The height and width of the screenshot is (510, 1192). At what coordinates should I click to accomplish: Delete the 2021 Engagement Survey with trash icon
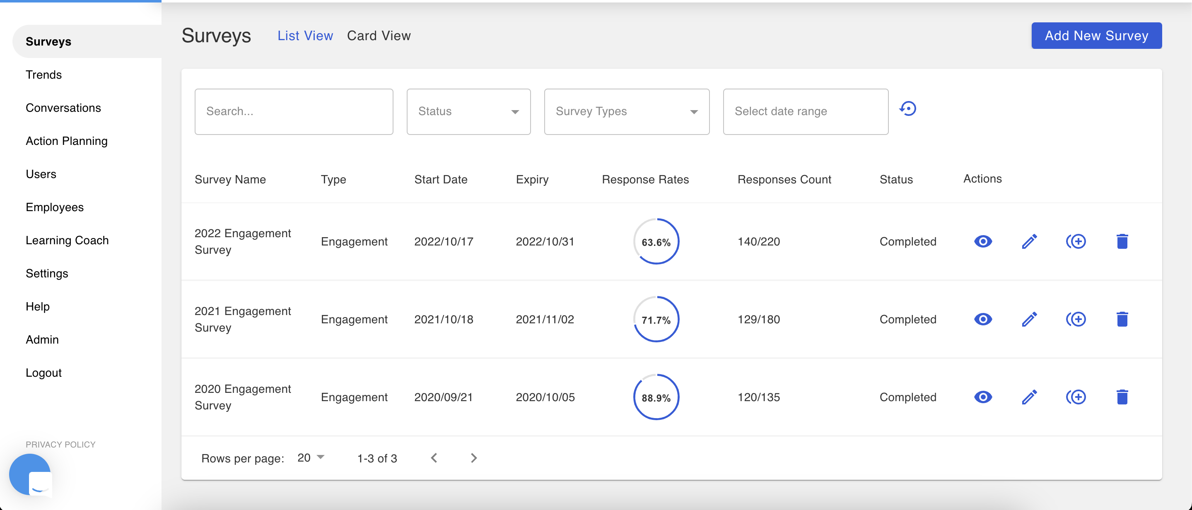pyautogui.click(x=1122, y=319)
